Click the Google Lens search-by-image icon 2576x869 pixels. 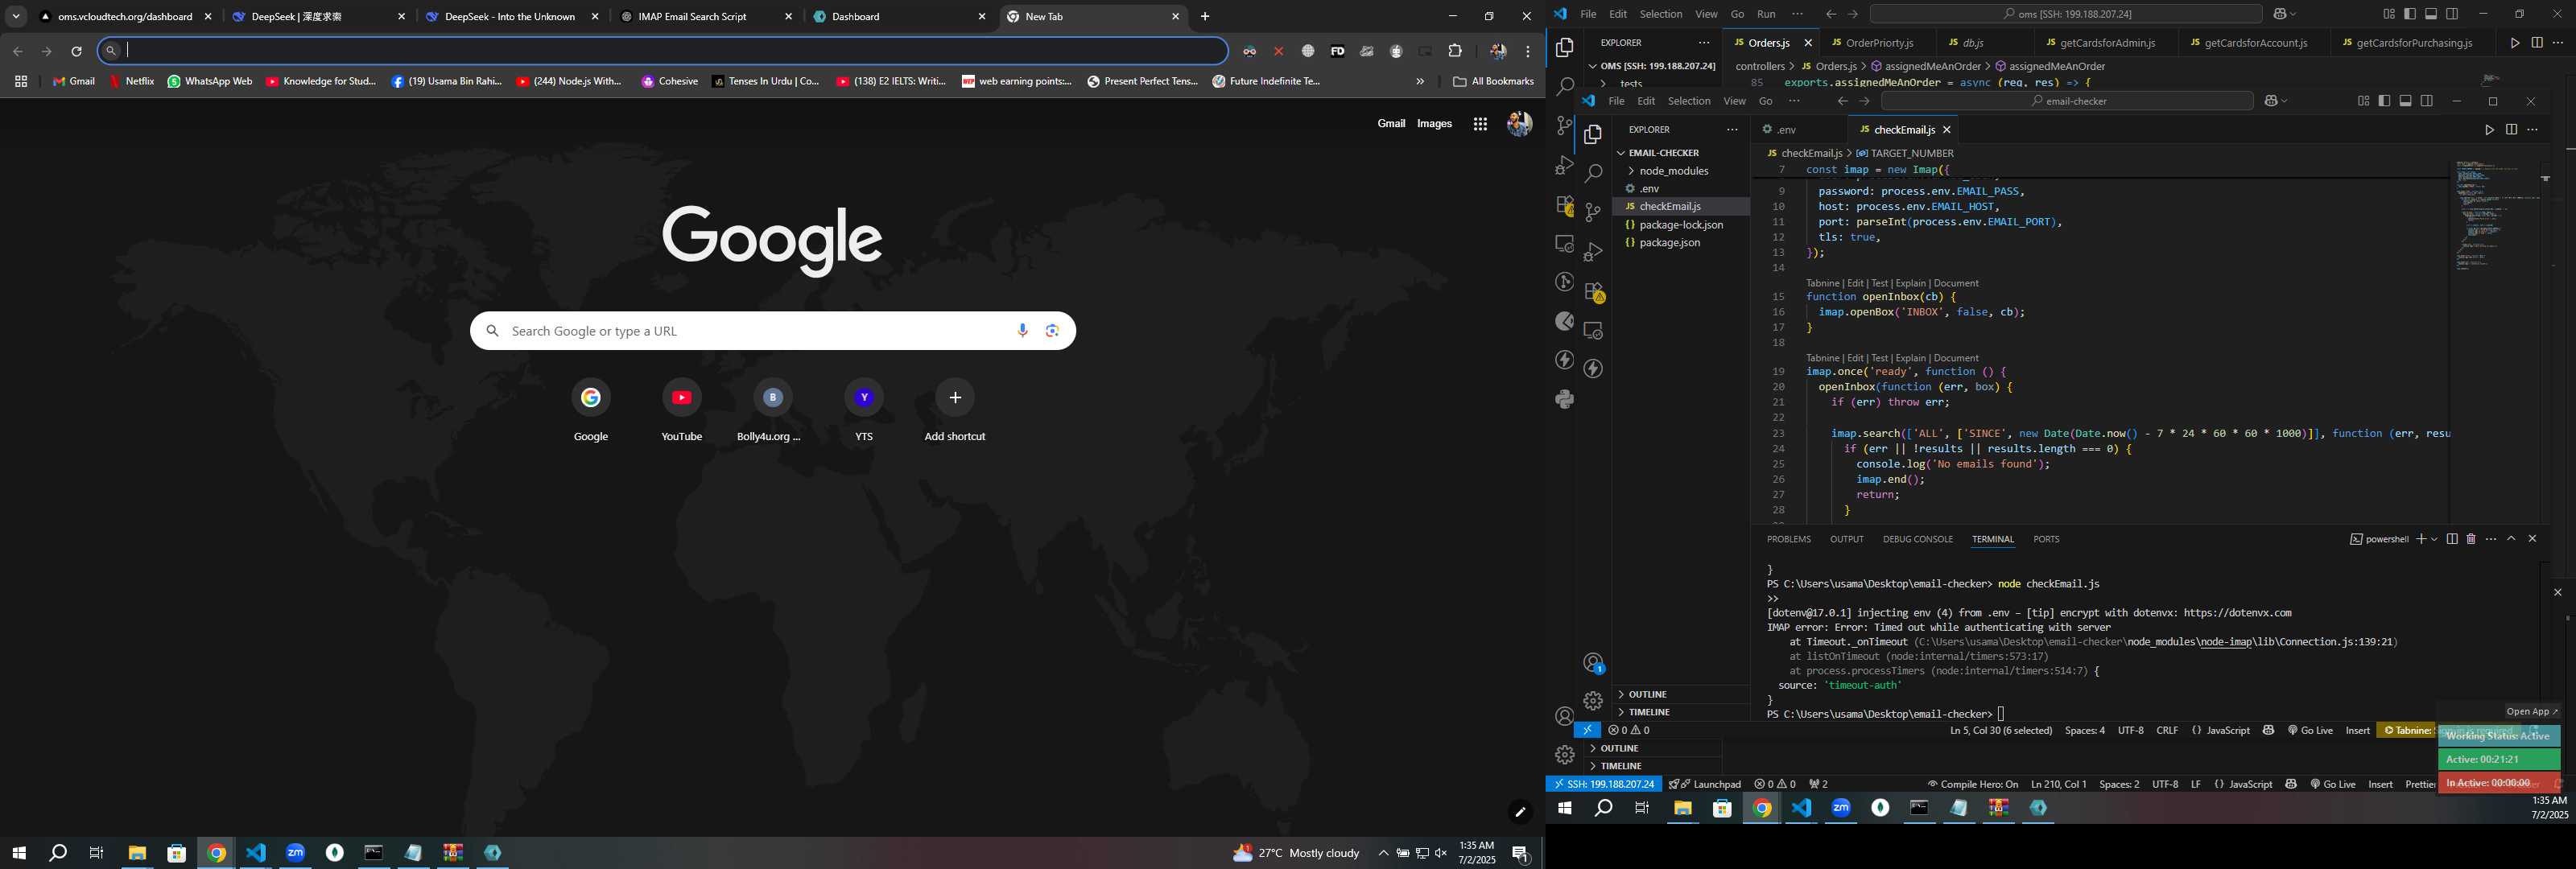point(1052,331)
